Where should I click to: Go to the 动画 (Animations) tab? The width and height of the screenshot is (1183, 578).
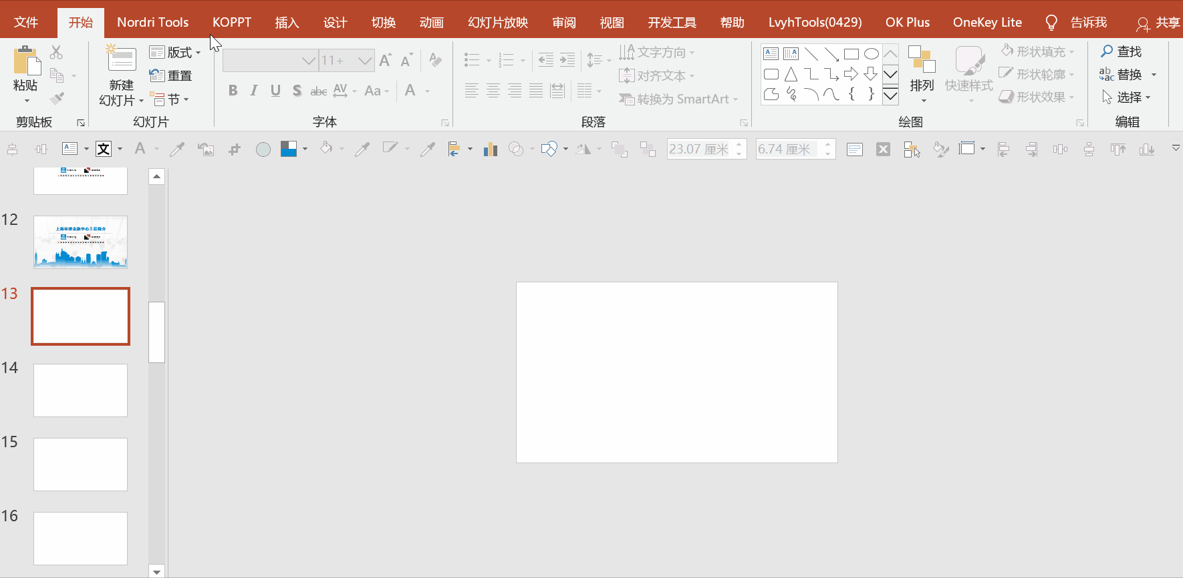[x=431, y=22]
